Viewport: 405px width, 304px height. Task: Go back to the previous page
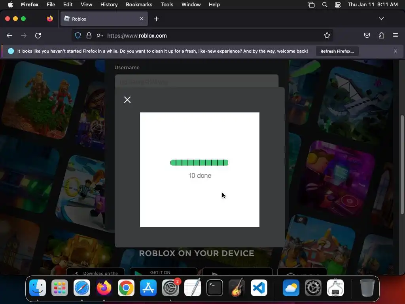point(9,36)
